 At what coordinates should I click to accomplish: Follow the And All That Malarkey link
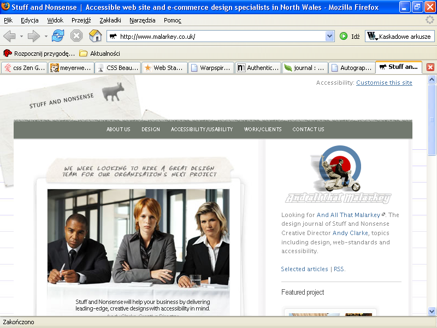click(349, 215)
